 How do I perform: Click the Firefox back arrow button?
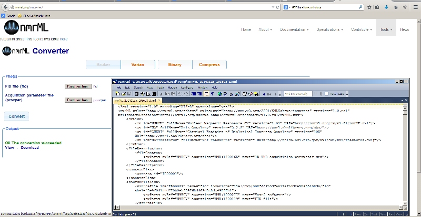(5, 7)
